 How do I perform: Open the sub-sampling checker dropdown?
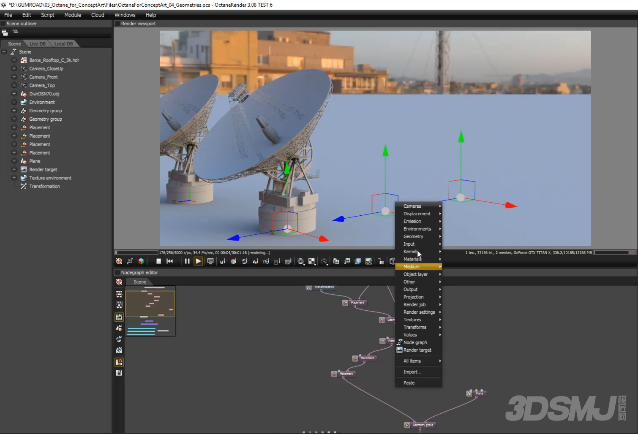(x=312, y=261)
